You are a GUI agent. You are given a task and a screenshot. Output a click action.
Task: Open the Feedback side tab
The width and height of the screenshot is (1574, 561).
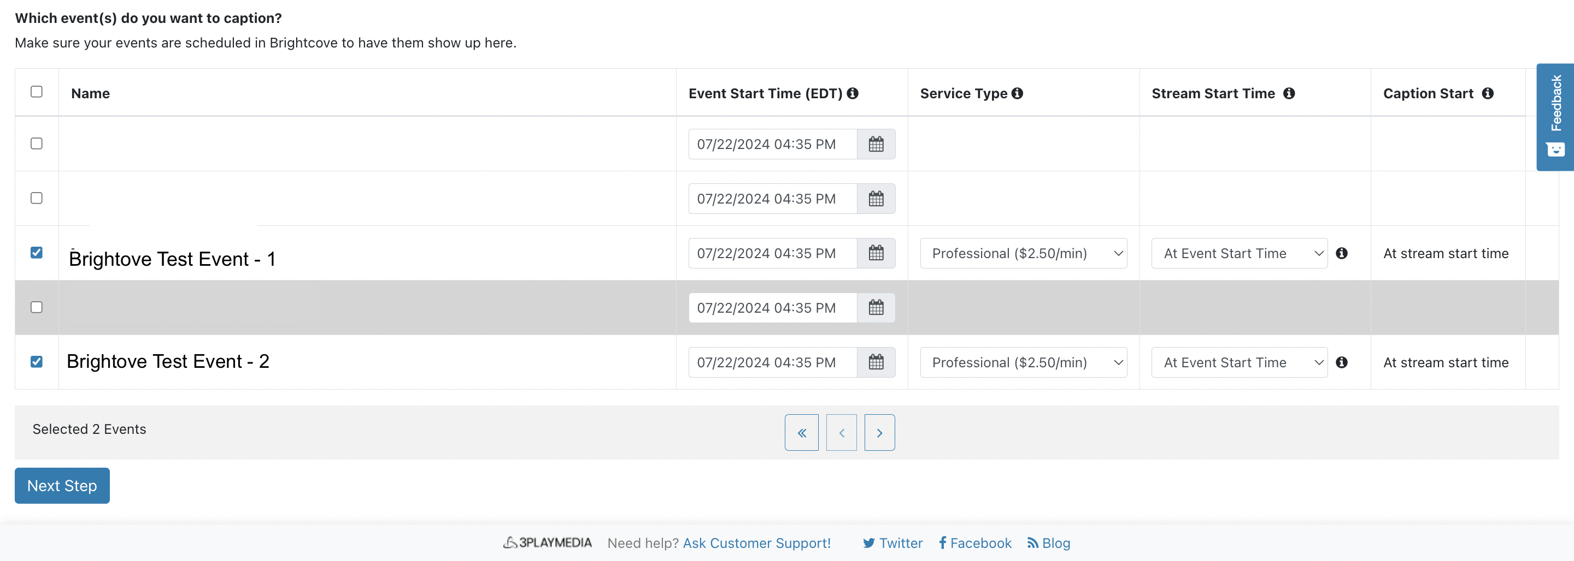coord(1554,116)
